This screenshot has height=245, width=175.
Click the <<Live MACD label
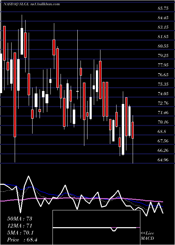(147, 236)
